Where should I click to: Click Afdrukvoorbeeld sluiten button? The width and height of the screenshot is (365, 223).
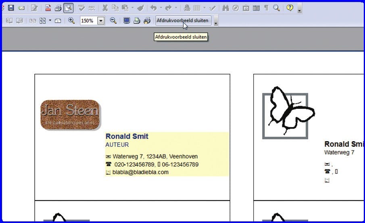pyautogui.click(x=183, y=21)
